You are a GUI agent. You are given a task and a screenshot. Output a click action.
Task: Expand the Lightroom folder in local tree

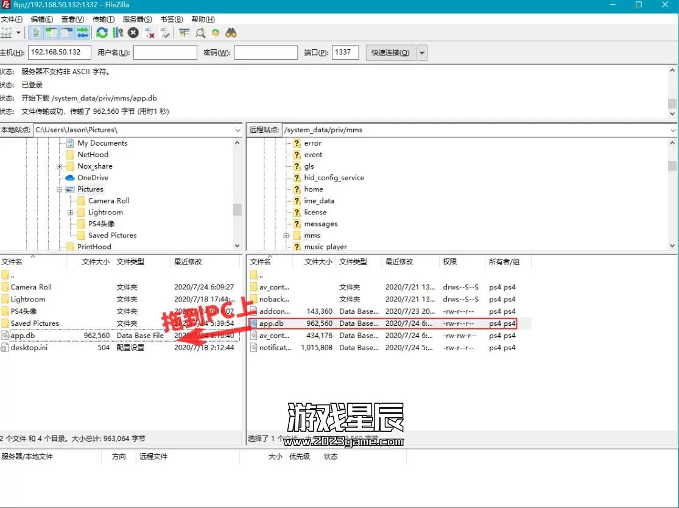point(71,213)
